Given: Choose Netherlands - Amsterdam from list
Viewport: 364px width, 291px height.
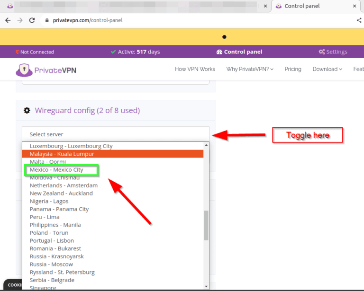Looking at the screenshot, I should (x=64, y=185).
